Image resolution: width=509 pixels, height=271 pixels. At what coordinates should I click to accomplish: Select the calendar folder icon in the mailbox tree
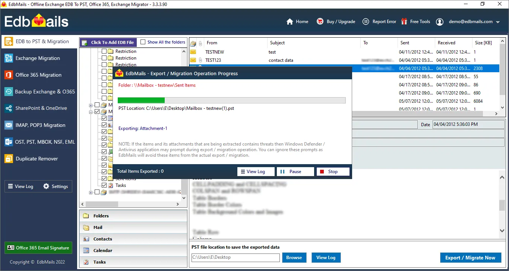(x=111, y=118)
